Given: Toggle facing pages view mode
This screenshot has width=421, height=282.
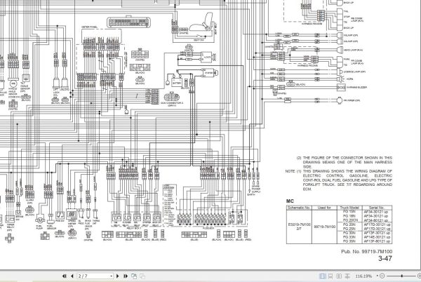Looking at the screenshot, I should point(339,276).
